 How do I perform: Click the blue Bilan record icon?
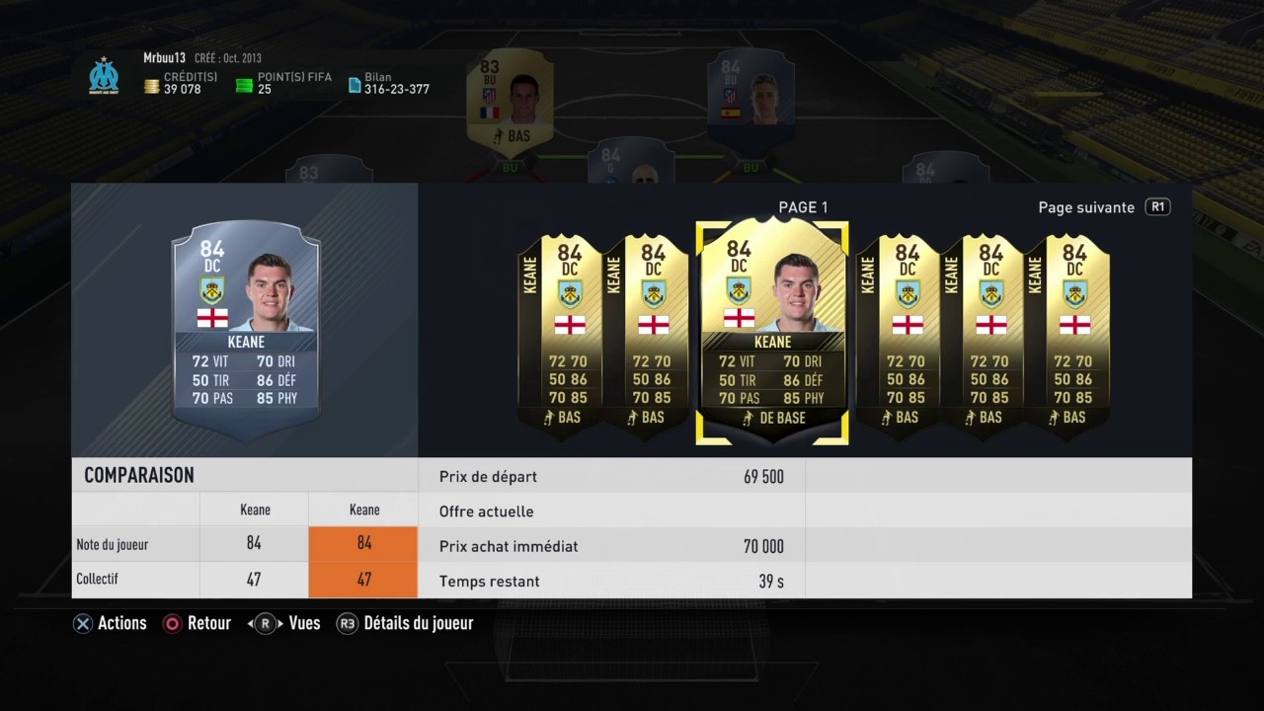(355, 86)
